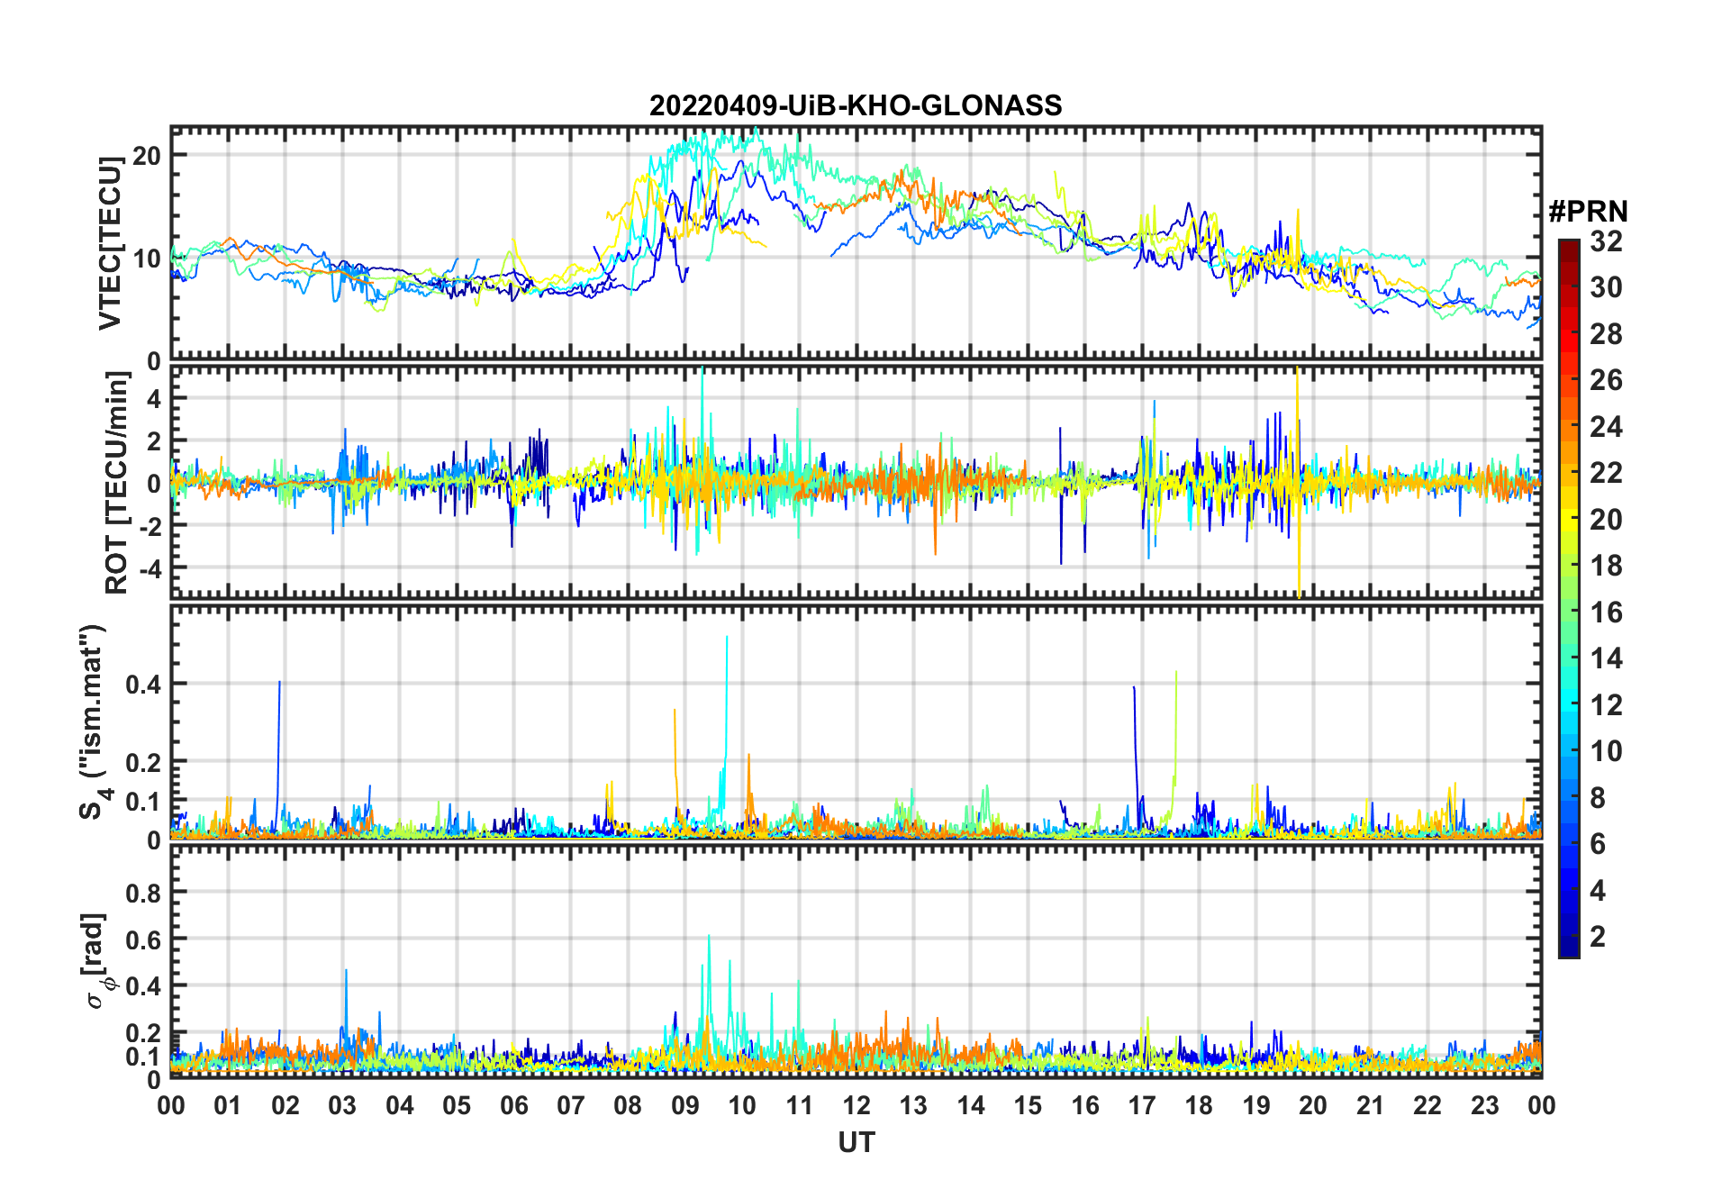The height and width of the screenshot is (1198, 1713).
Task: Click the sigma phi [rad] axis label
Action: click(102, 961)
